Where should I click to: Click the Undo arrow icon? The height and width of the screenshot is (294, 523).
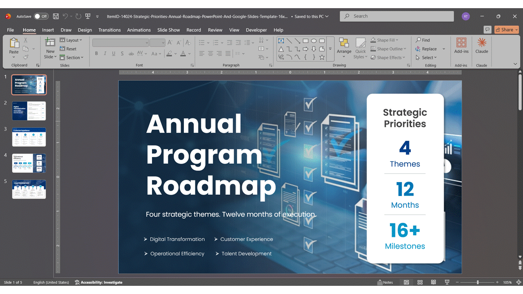pos(65,16)
